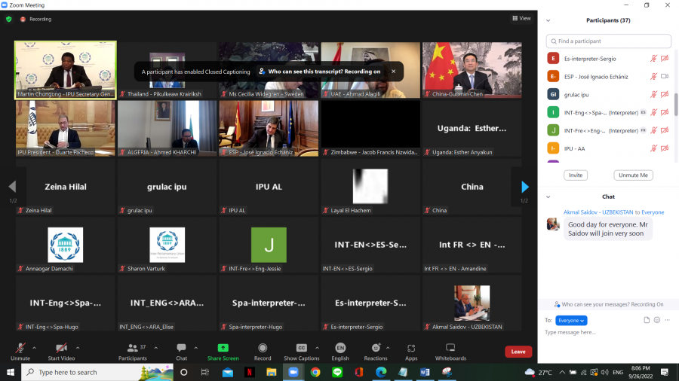Click the Share Screen icon
The width and height of the screenshot is (679, 381).
223,348
